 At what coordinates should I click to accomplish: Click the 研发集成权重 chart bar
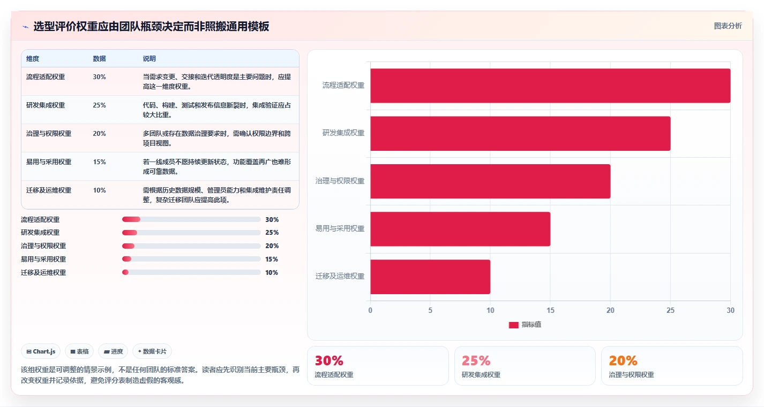coord(520,133)
